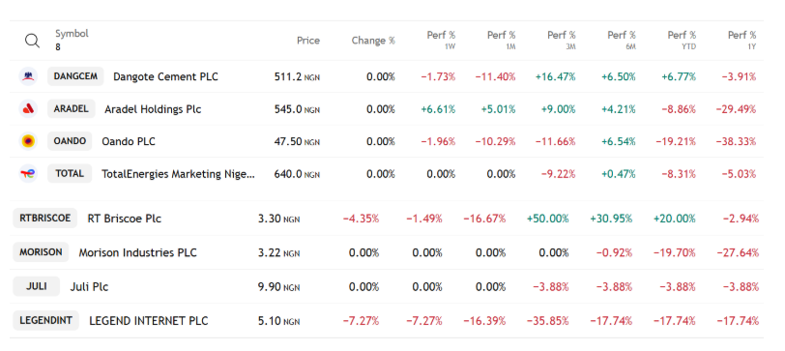Screen dimensions: 785x351
Task: Open the Dangote Cement logo icon
Action: coord(28,76)
